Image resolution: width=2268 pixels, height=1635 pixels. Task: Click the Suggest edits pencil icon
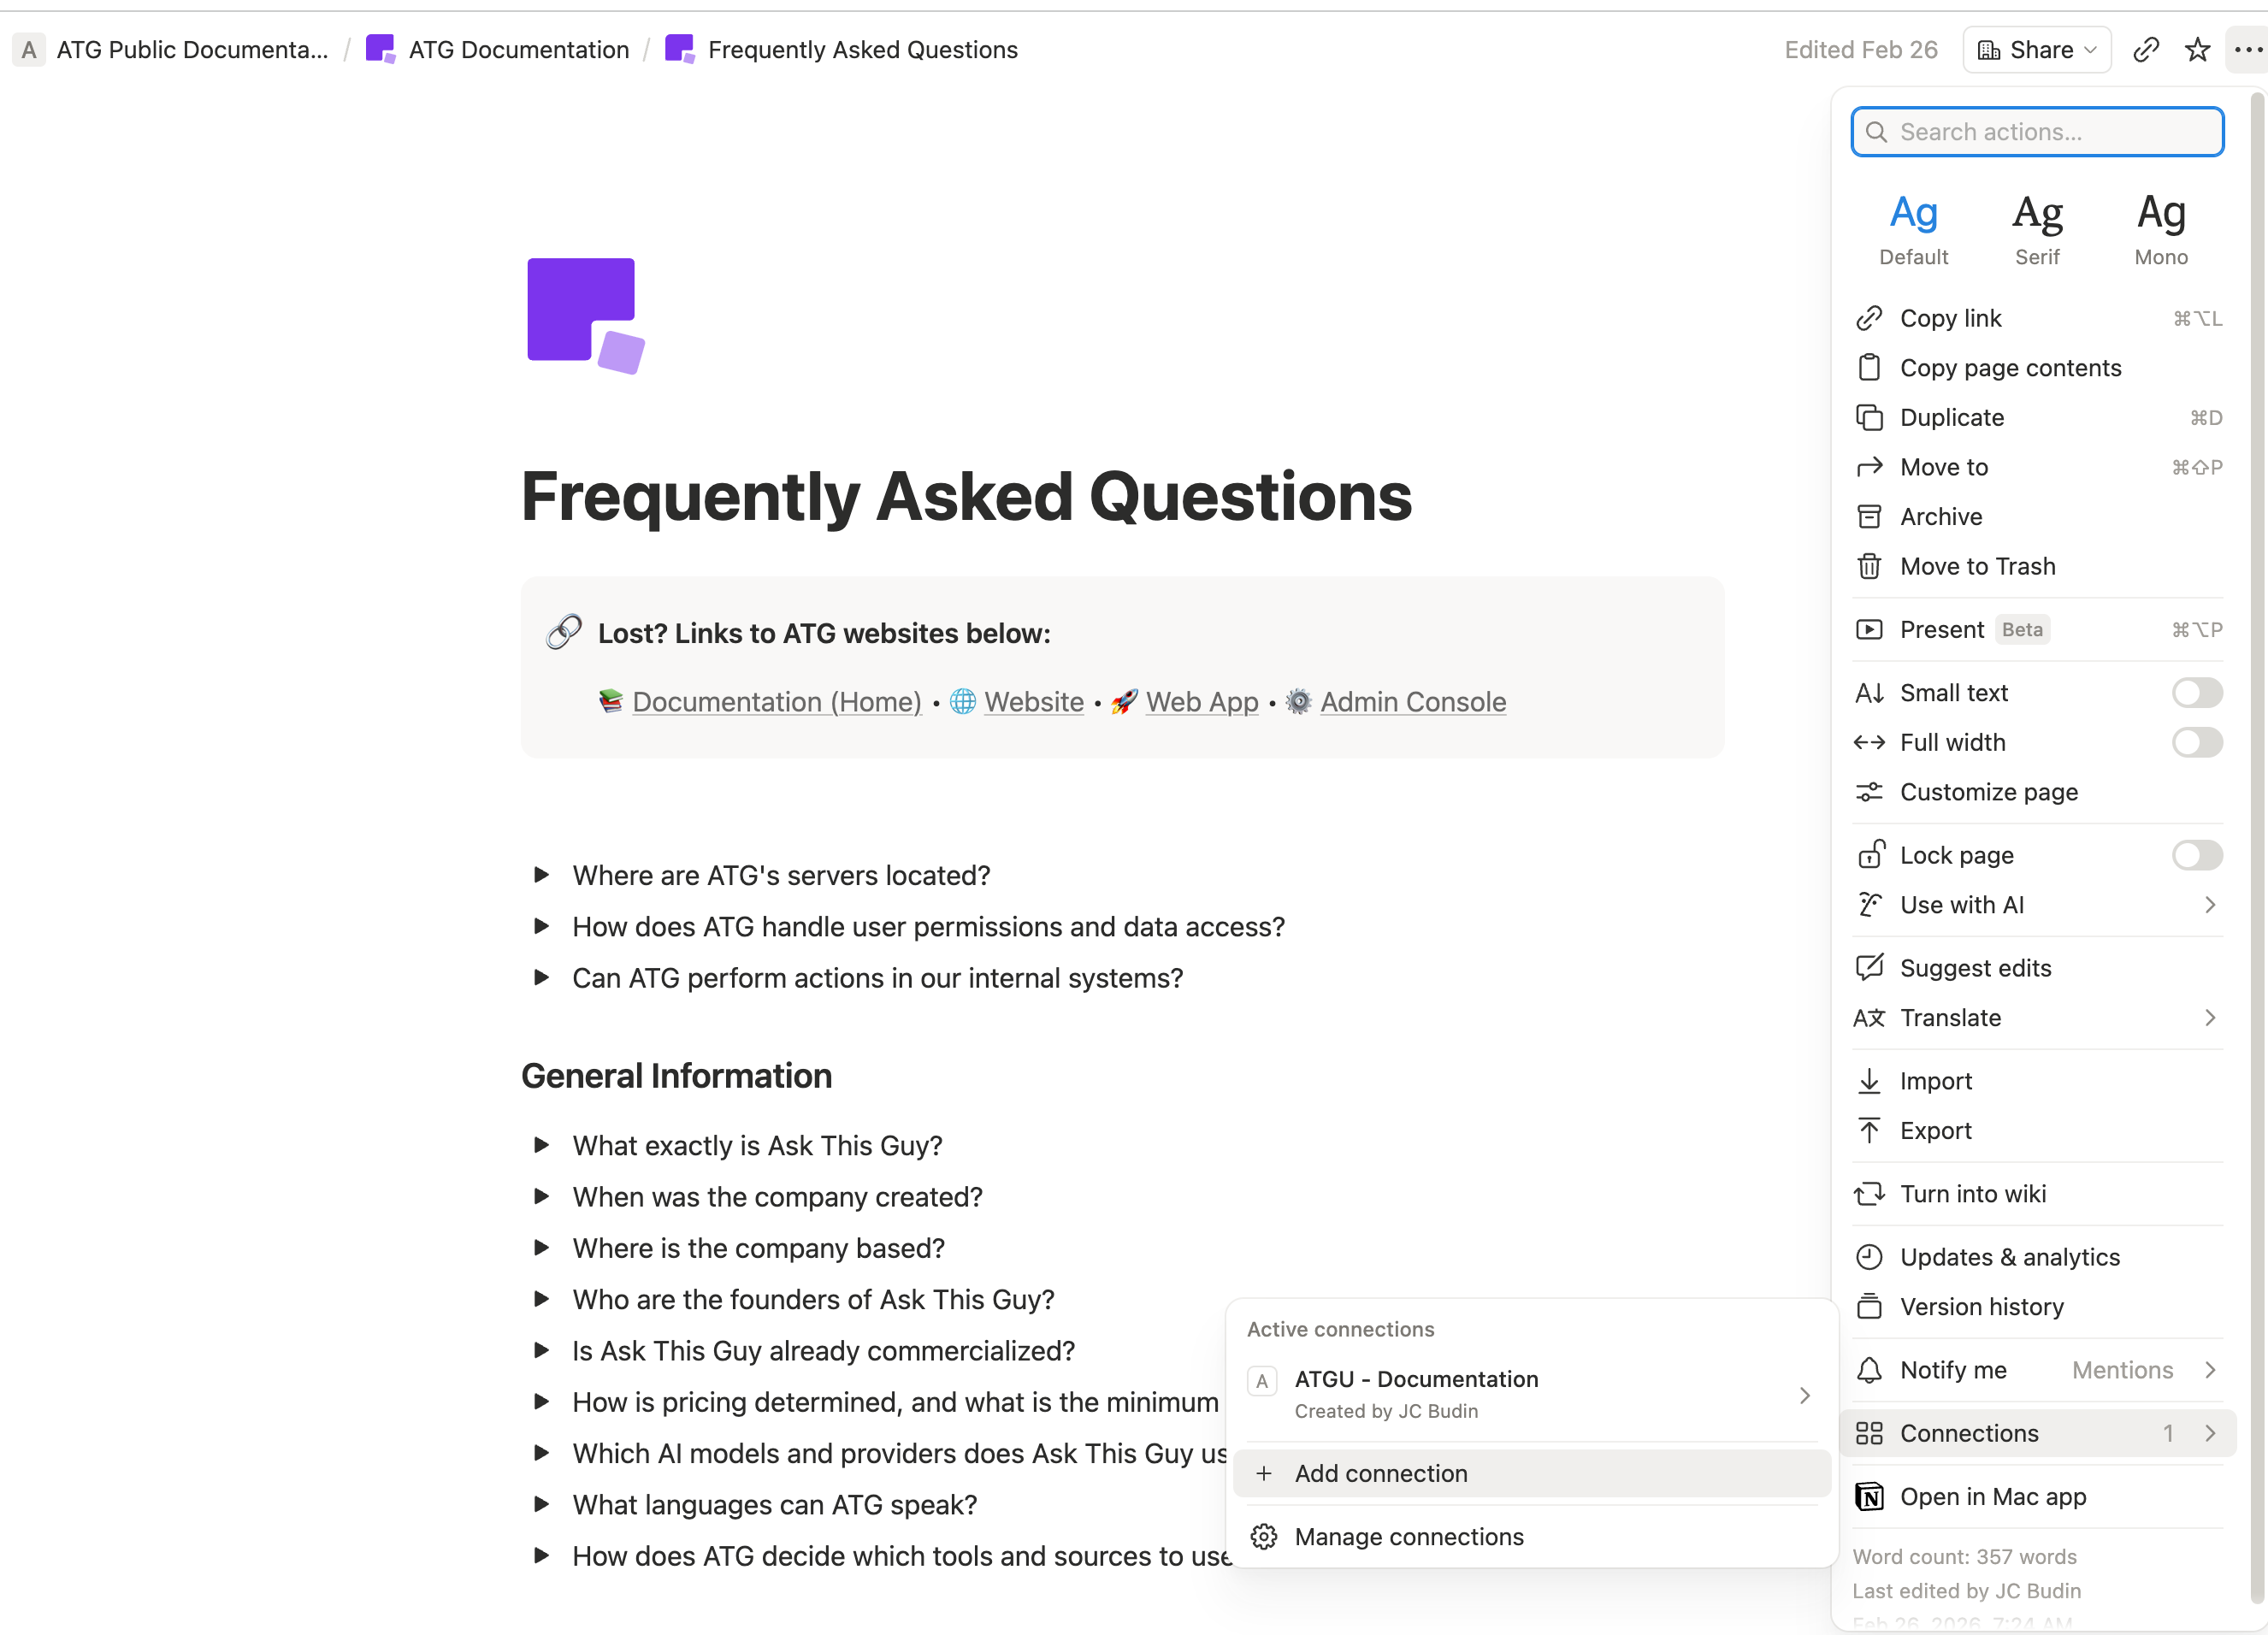pos(1869,968)
